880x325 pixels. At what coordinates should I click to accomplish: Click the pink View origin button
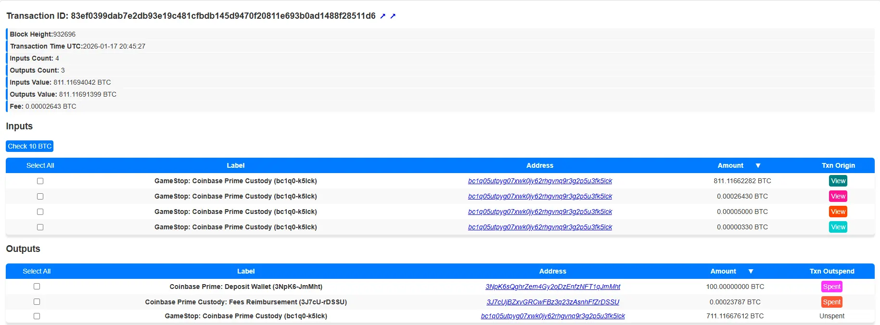click(838, 196)
